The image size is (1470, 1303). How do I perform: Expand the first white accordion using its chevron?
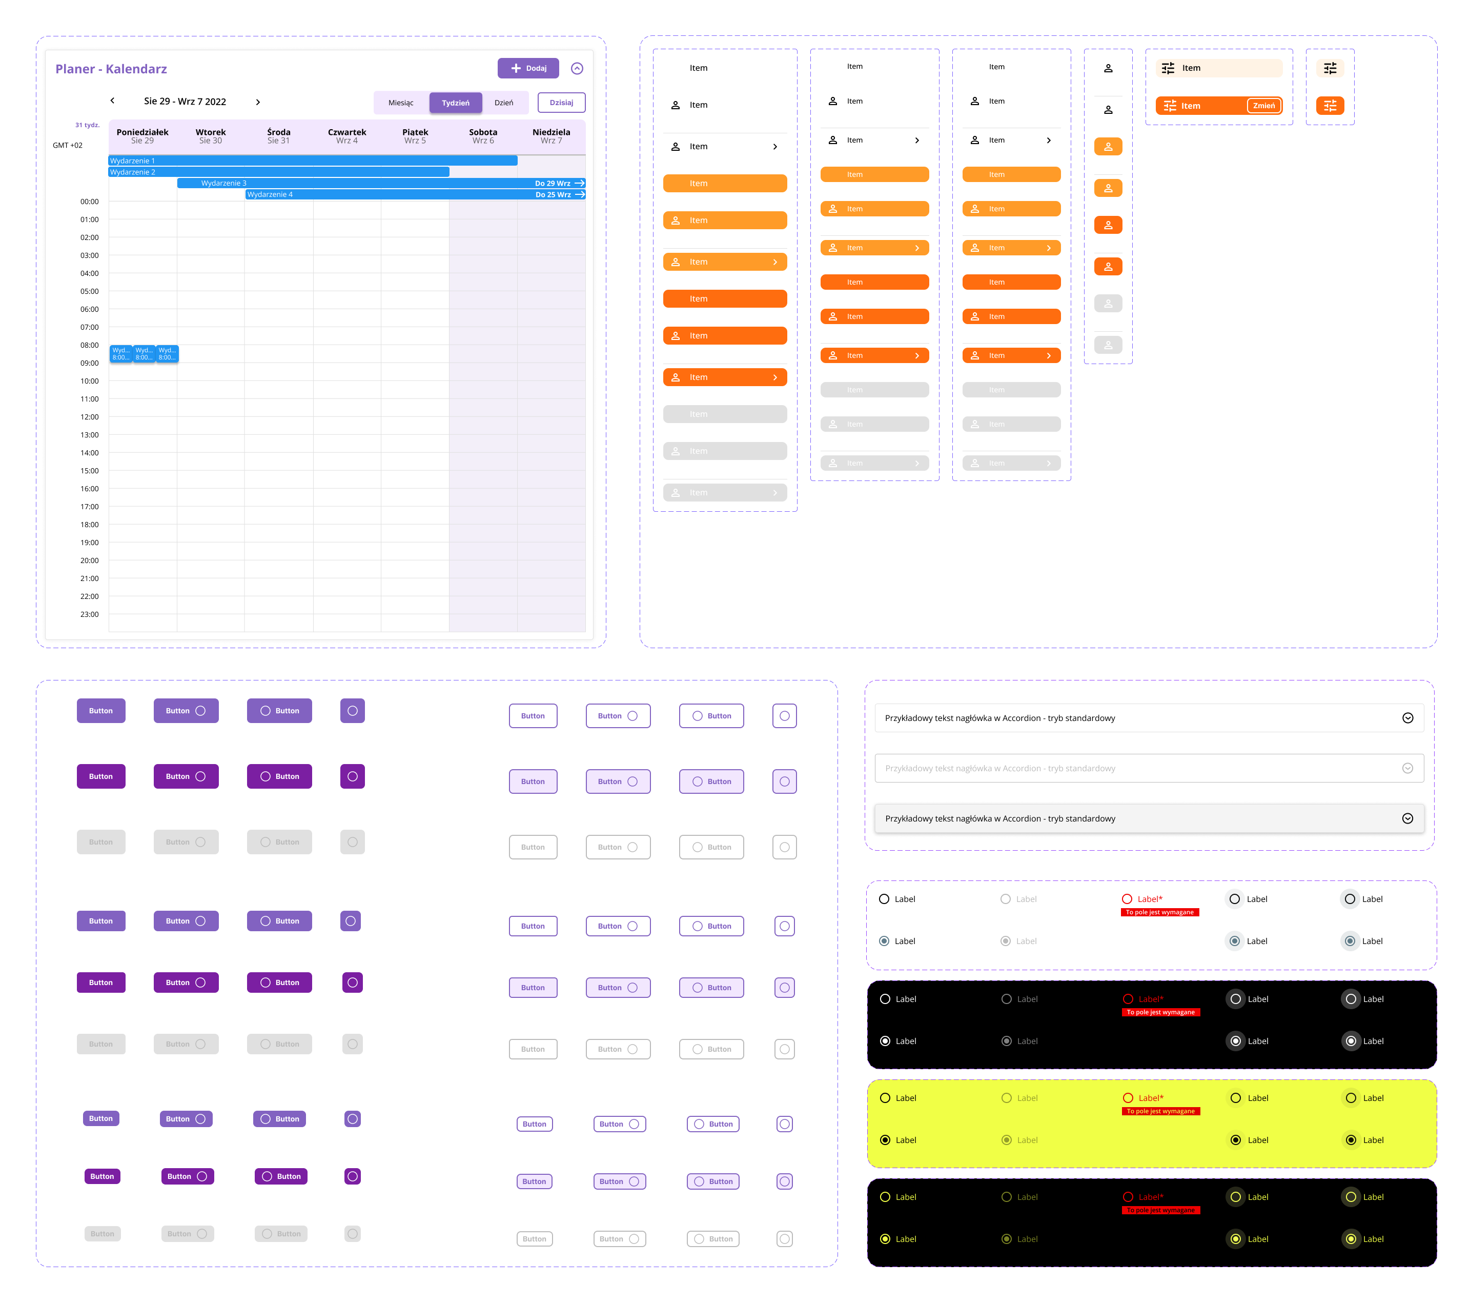pos(1408,718)
